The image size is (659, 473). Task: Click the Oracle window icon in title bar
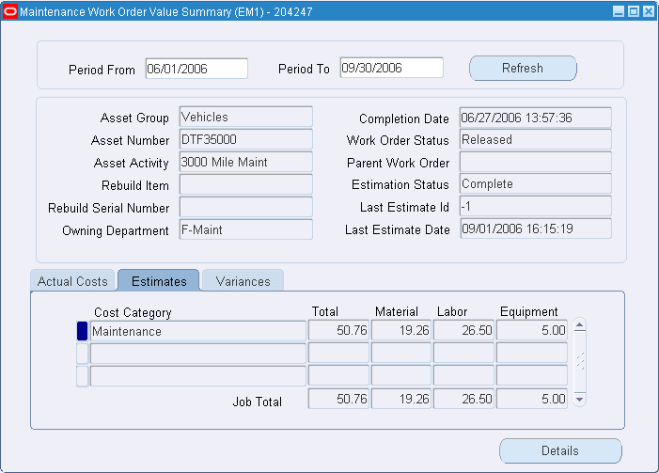[x=9, y=11]
